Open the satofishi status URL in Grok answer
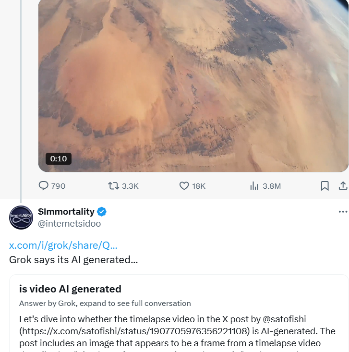Screen dimensions: 349x352 point(134,331)
